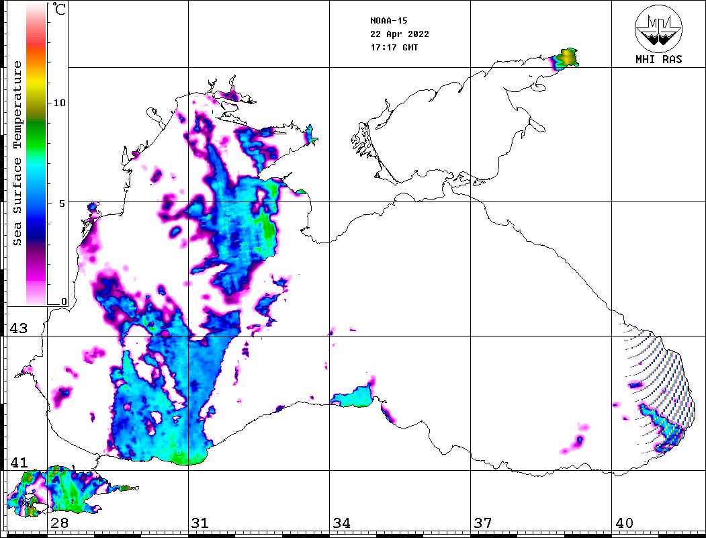This screenshot has height=538, width=706.
Task: Click the 'Sea Surface Temperature' legend title
Action: point(17,153)
